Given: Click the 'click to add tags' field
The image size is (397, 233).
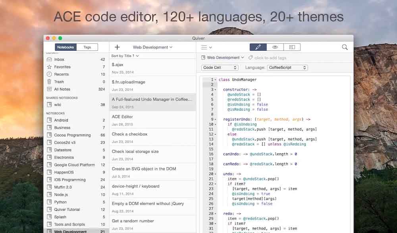Looking at the screenshot, I should [270, 58].
